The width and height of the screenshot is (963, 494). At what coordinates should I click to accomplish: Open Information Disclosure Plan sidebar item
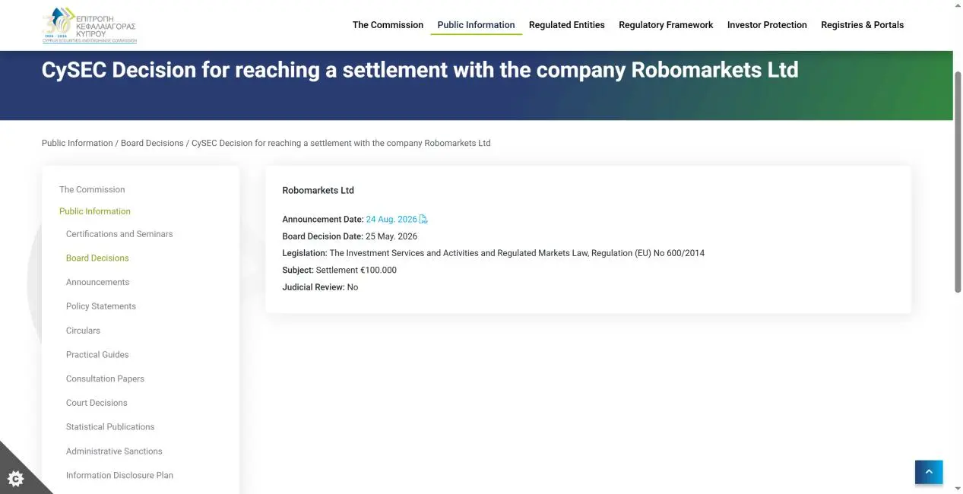pos(119,476)
